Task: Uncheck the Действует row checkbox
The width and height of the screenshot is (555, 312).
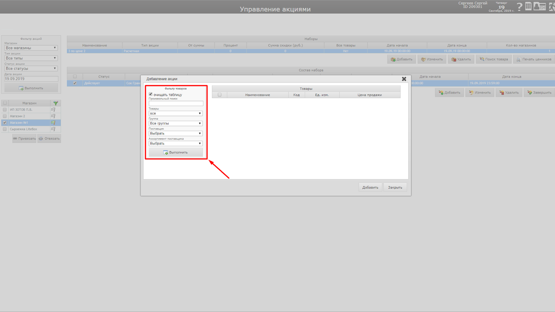Action: (x=75, y=83)
